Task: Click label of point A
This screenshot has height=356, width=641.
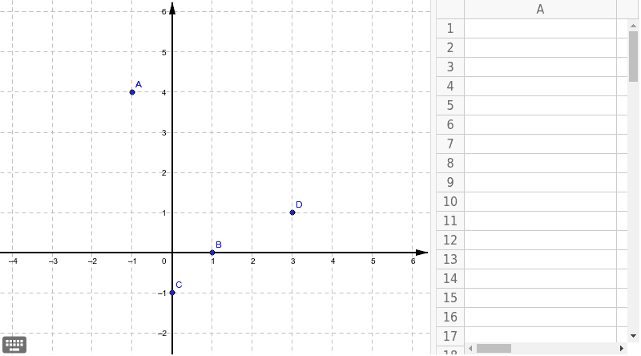Action: click(139, 84)
